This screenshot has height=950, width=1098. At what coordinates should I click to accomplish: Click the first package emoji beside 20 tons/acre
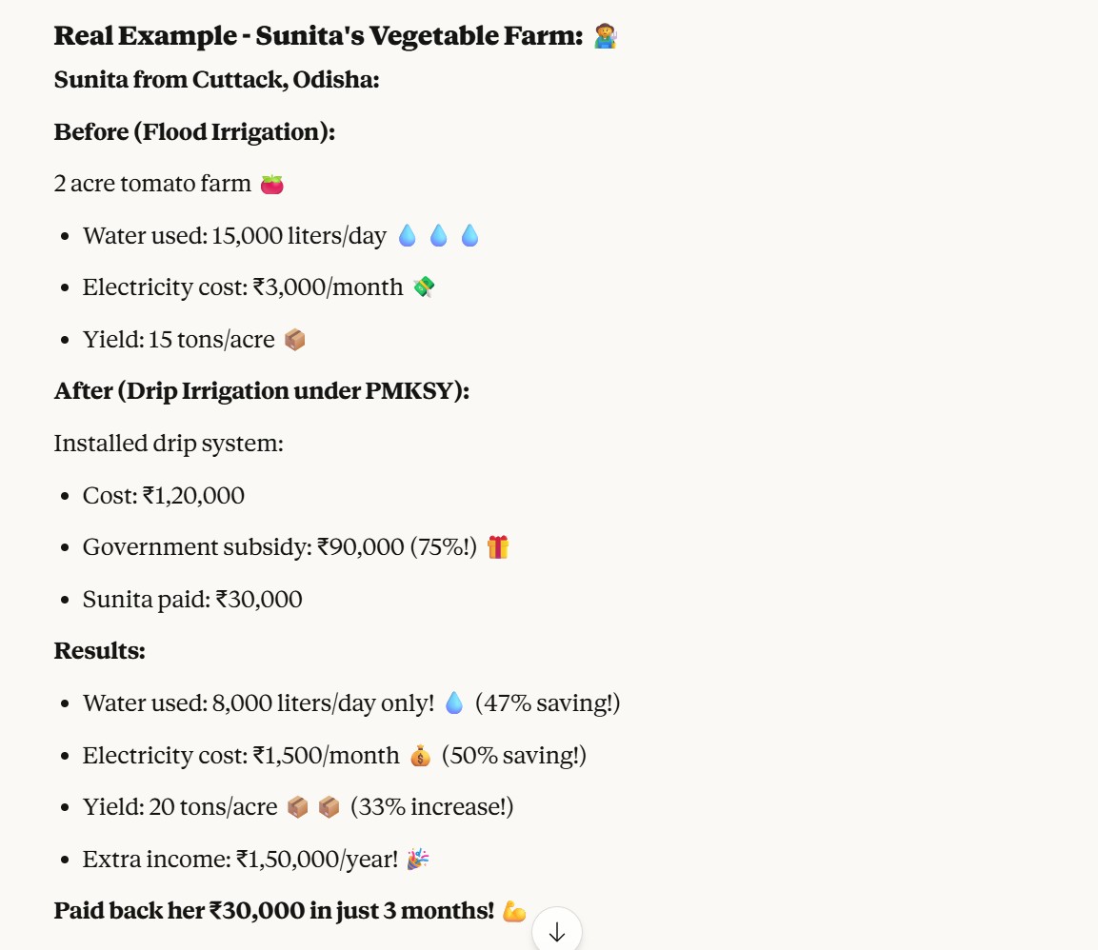point(298,807)
